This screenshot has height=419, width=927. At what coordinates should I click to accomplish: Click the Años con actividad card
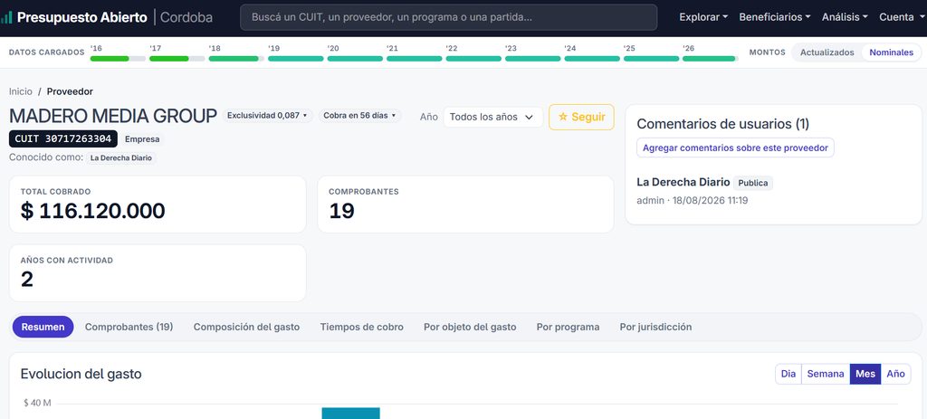[x=158, y=273]
